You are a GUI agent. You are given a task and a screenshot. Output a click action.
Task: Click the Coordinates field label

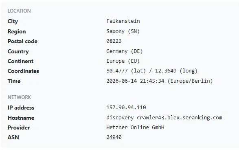click(x=23, y=71)
